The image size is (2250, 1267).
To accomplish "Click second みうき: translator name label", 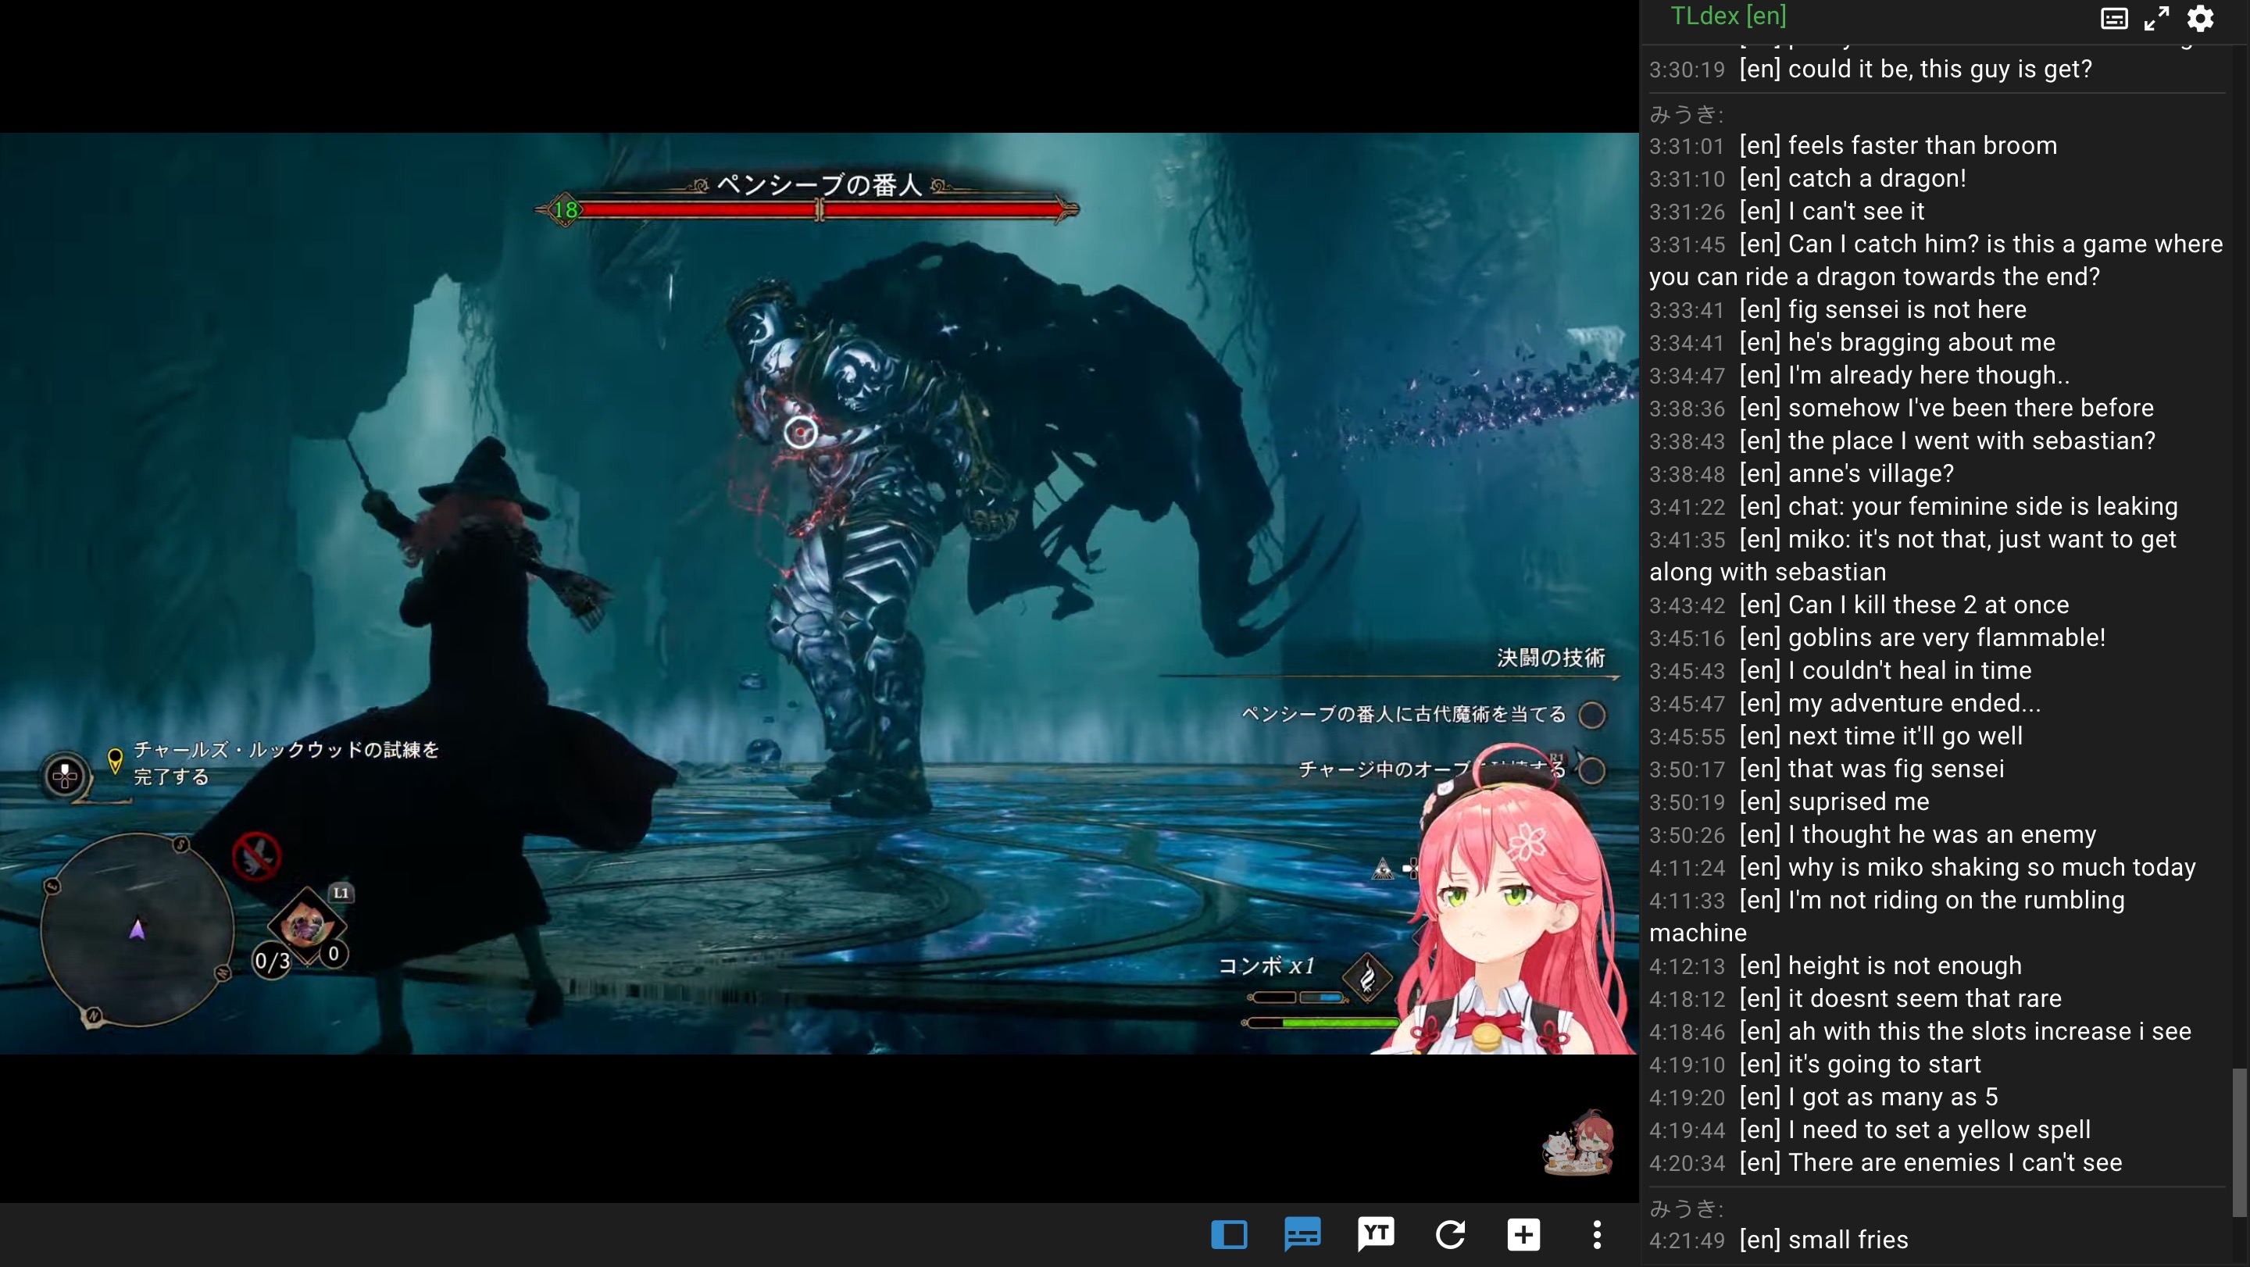I will [x=1687, y=1208].
